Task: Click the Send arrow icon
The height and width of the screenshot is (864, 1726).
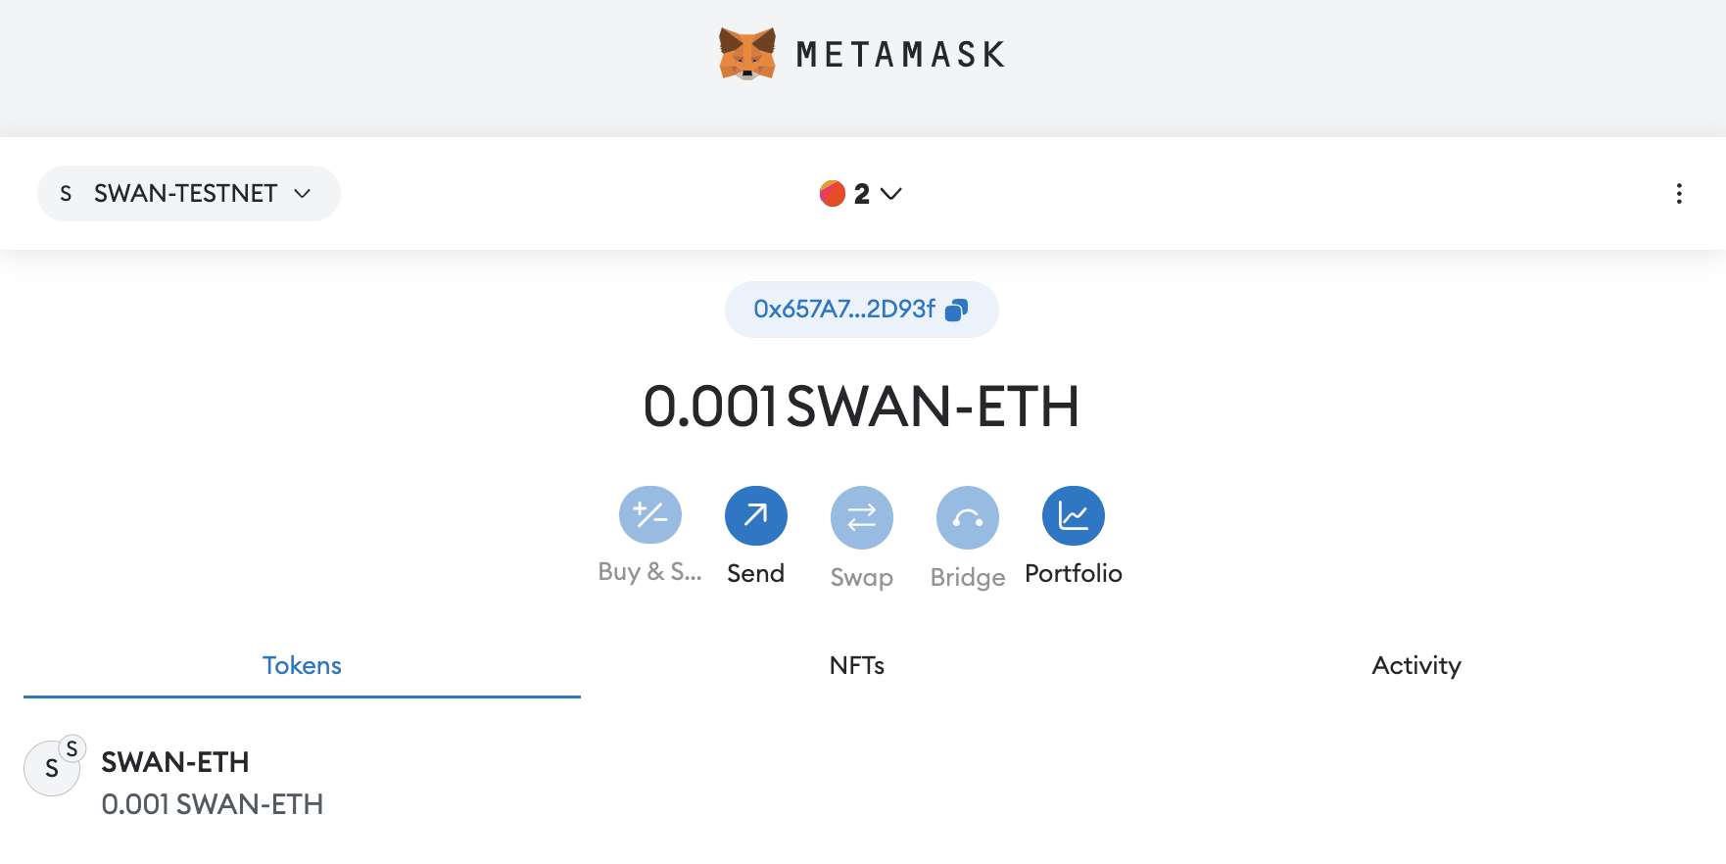Action: 755,515
